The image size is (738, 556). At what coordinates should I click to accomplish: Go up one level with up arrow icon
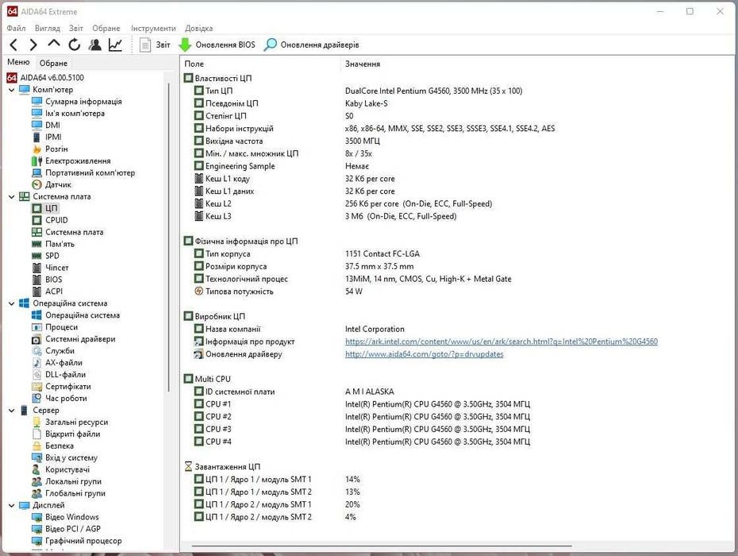click(54, 44)
